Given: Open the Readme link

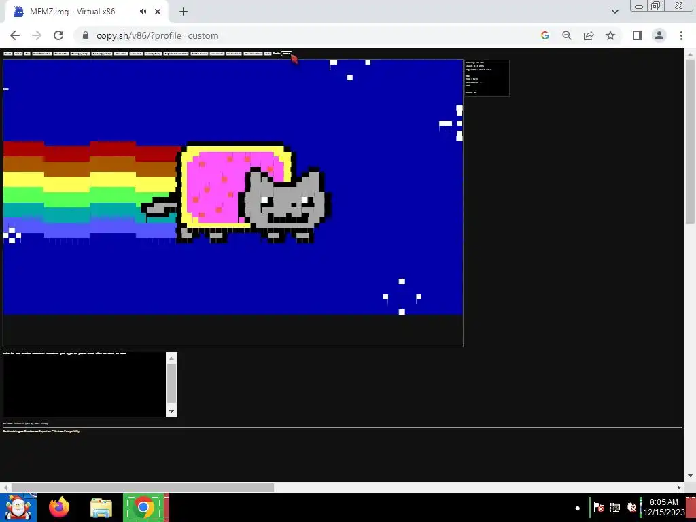Looking at the screenshot, I should click(x=29, y=431).
